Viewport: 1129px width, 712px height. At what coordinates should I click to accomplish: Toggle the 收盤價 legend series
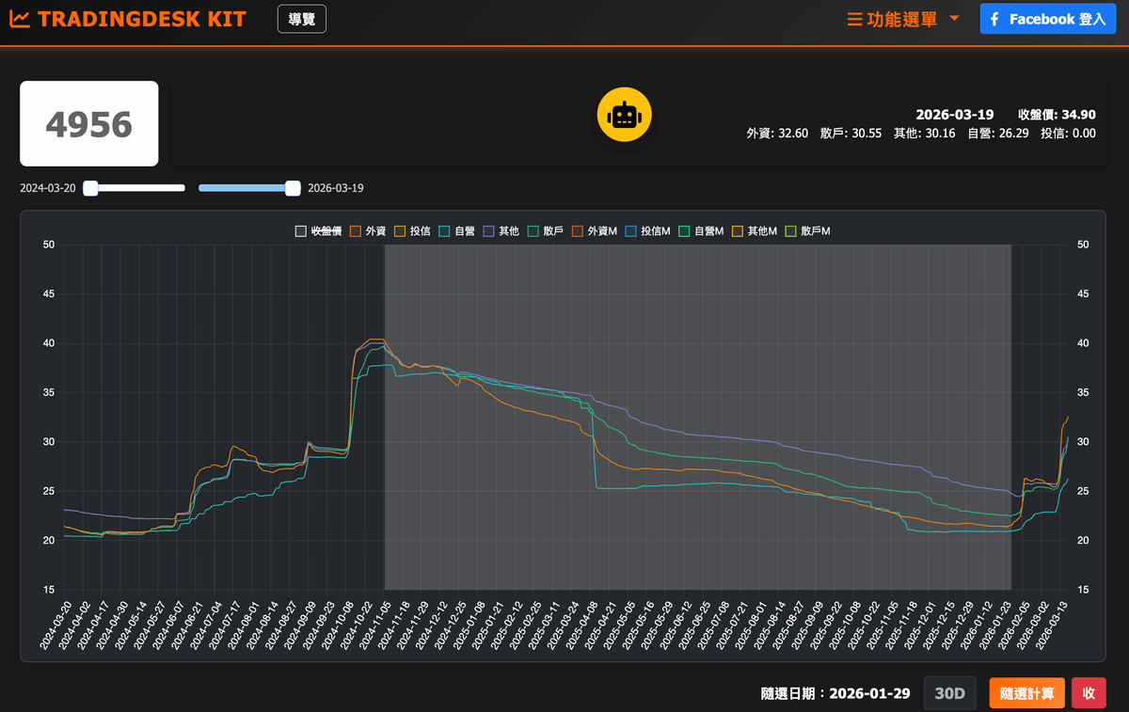[318, 230]
